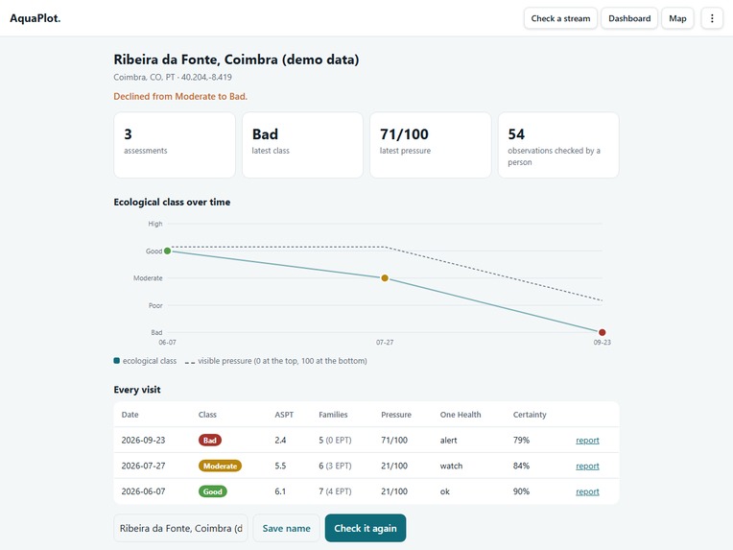Viewport: 733px width, 550px height.
Task: Click the ASPT column header
Action: point(284,415)
